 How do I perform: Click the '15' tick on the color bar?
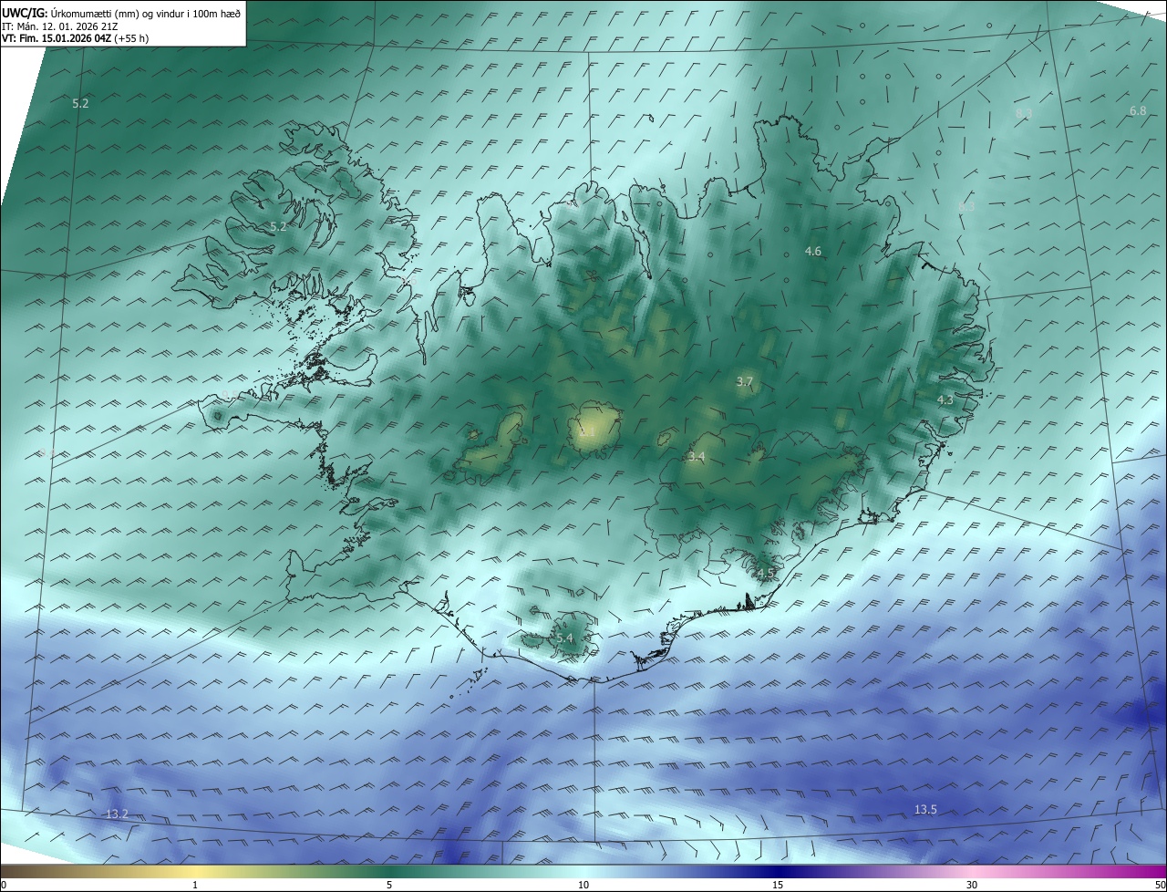(x=778, y=885)
